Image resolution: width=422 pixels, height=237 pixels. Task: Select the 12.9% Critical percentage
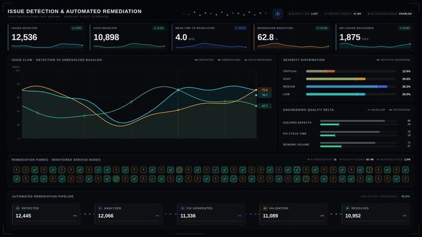[x=406, y=71]
